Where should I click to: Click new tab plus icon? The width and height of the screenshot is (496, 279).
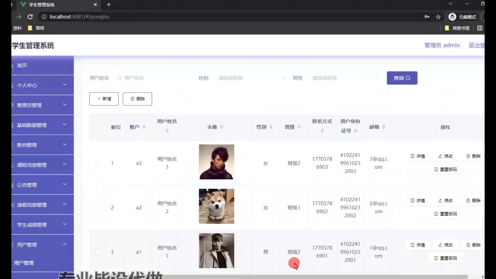click(109, 5)
